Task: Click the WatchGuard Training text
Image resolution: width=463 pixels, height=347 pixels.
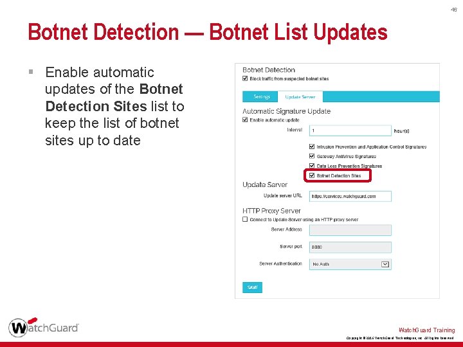Action: pyautogui.click(x=427, y=330)
